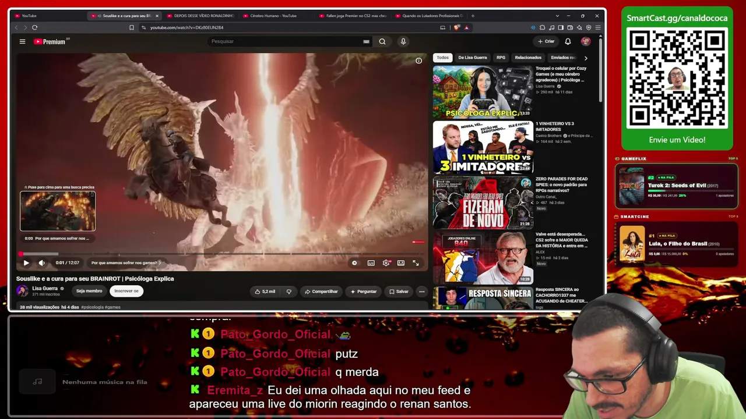Open the account avatar menu
This screenshot has width=746, height=419.
pos(586,41)
